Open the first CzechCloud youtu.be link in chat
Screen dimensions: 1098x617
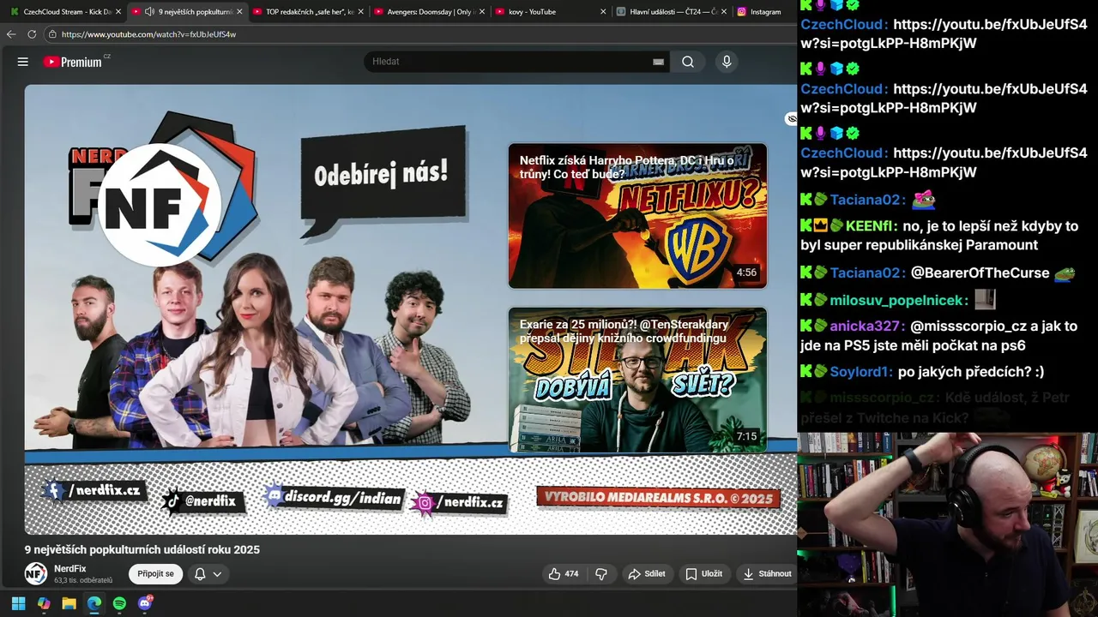coord(944,33)
